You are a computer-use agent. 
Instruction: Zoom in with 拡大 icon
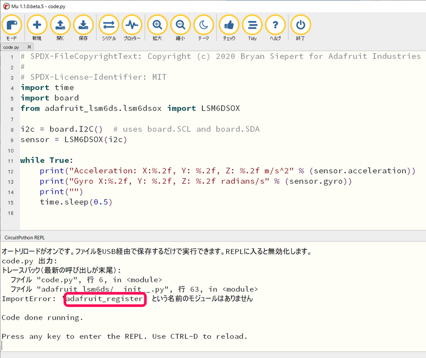point(157,25)
